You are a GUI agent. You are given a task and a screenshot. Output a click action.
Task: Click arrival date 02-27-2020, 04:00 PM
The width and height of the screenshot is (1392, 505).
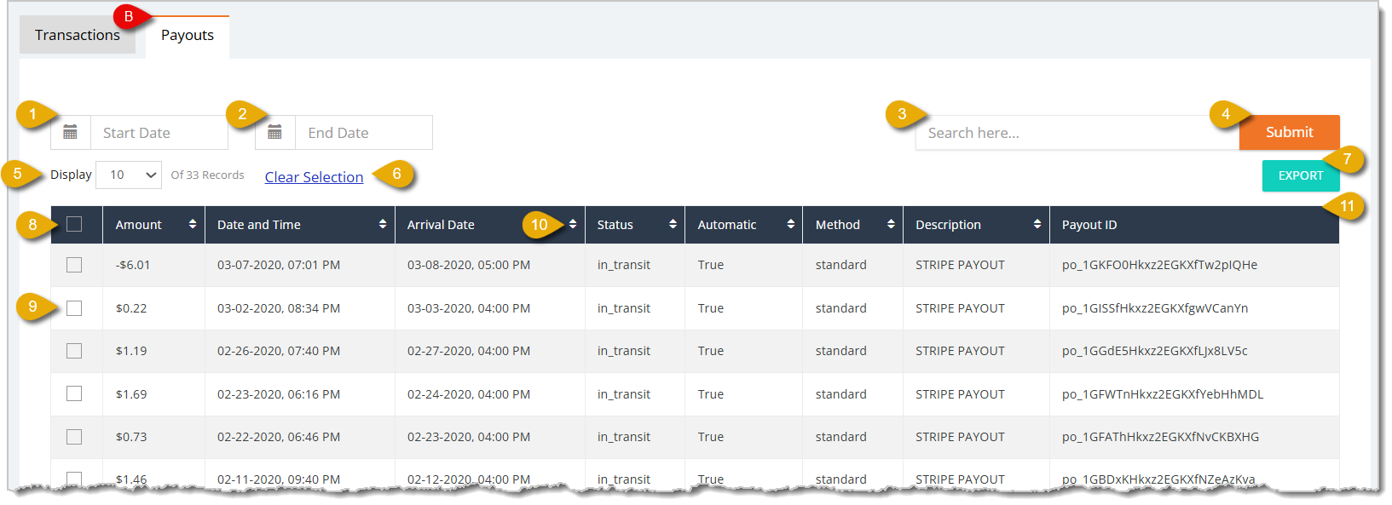(x=469, y=351)
